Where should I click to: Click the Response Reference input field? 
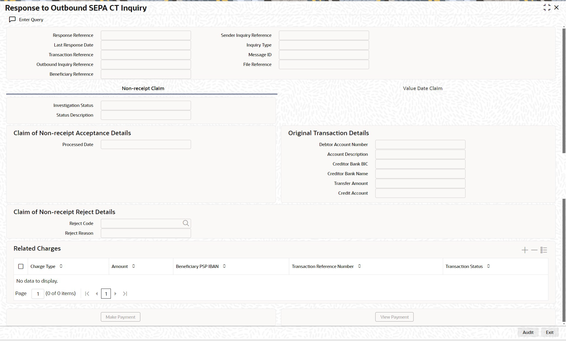146,35
